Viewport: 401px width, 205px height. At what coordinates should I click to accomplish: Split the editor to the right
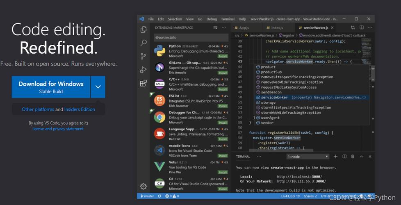[x=361, y=27]
